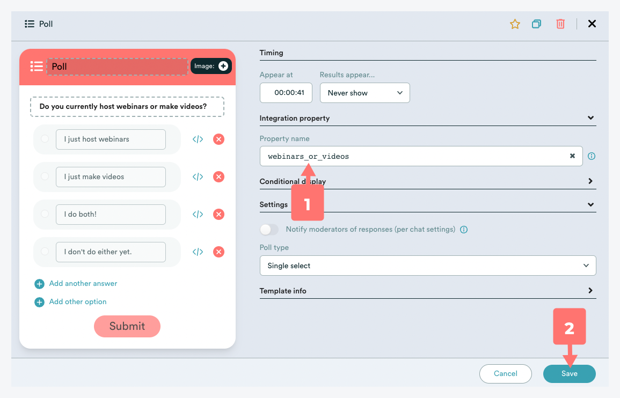Click the Cancel button
Screen dimensions: 620x398
pos(505,374)
